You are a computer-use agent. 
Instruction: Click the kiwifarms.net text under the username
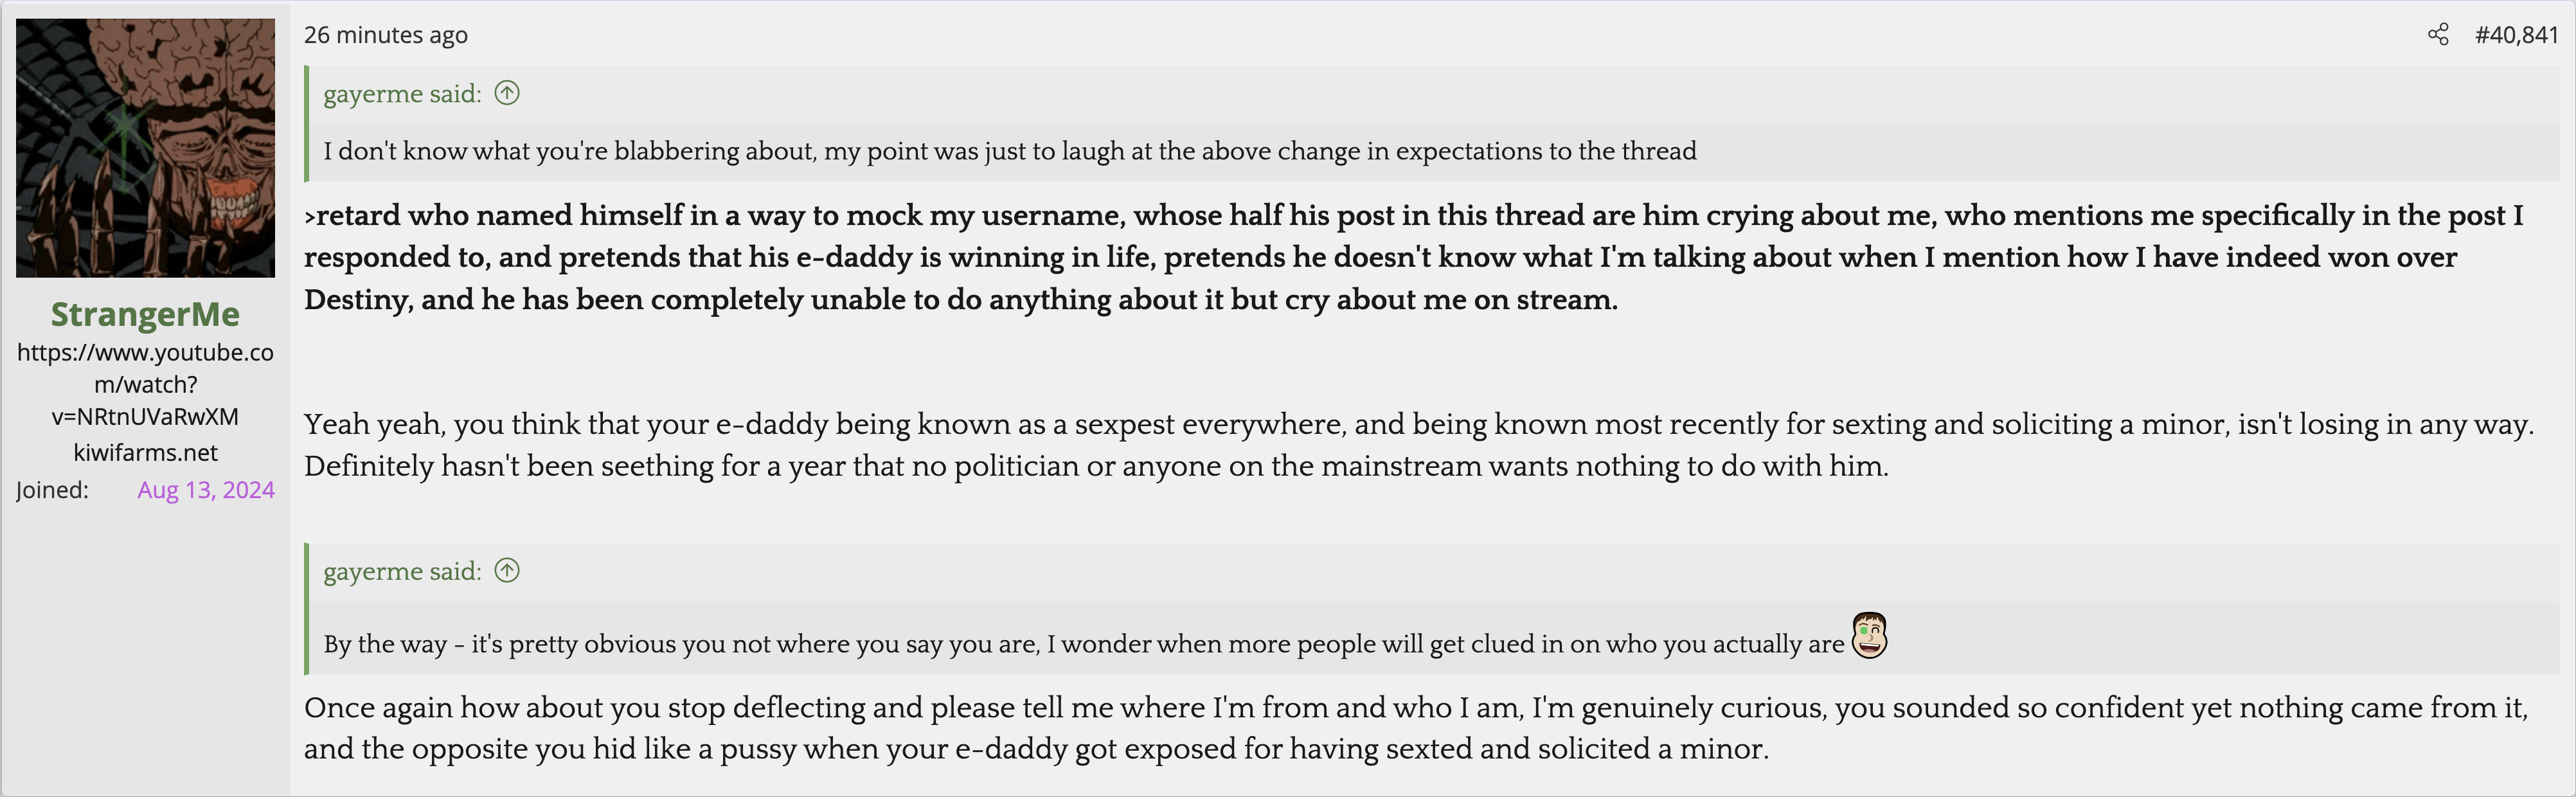click(145, 452)
